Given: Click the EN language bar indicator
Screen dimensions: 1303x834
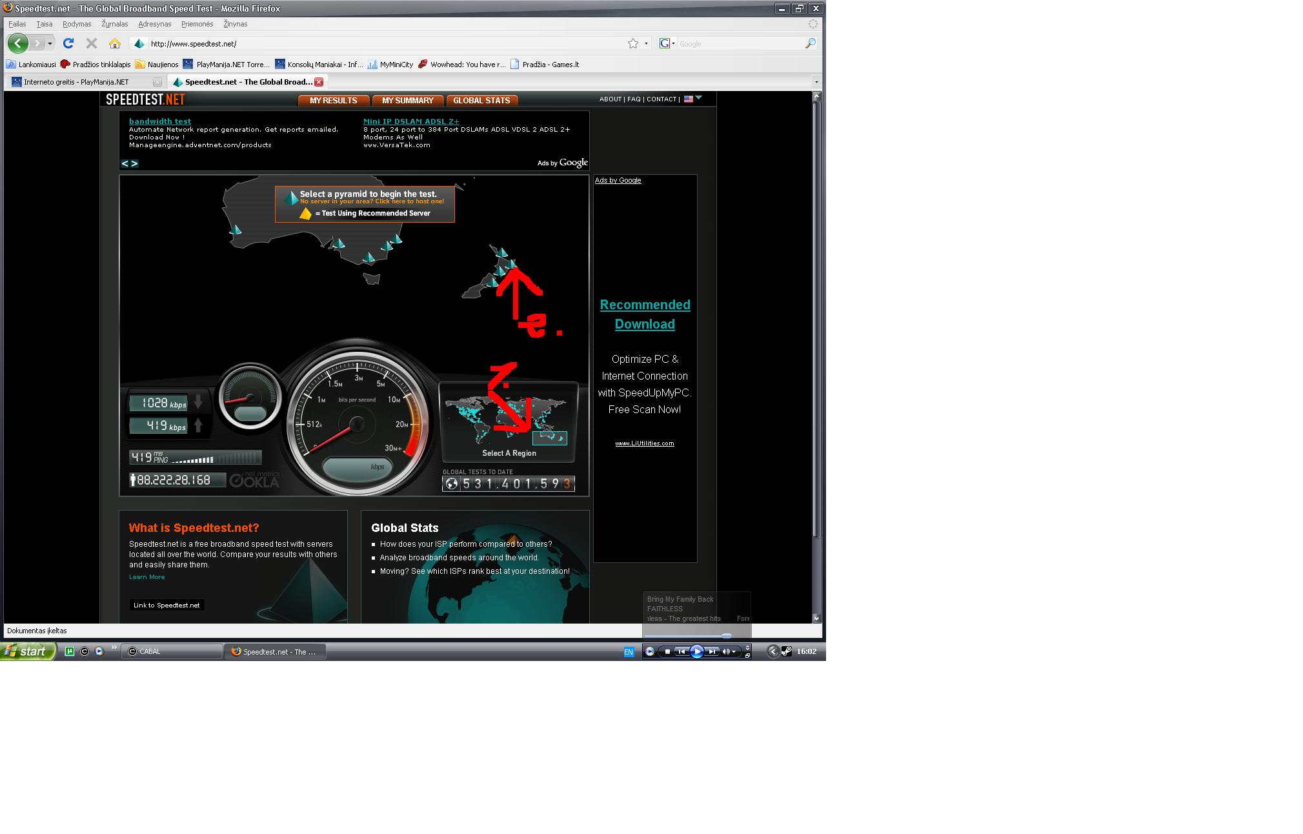Looking at the screenshot, I should (x=629, y=652).
